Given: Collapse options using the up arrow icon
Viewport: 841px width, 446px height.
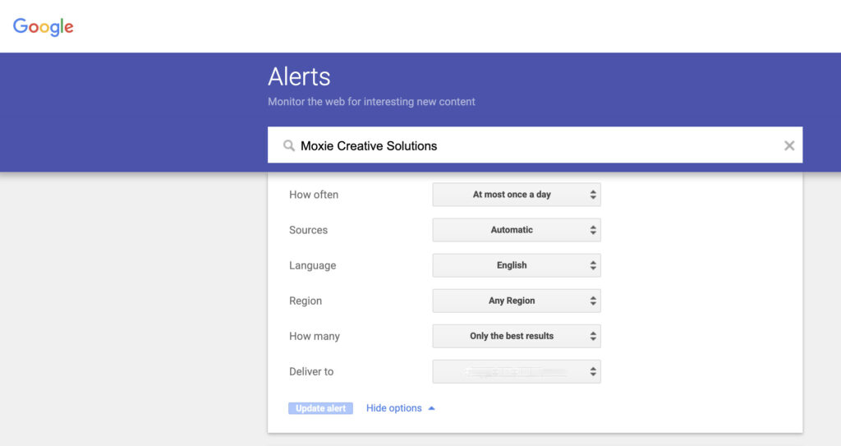Looking at the screenshot, I should pyautogui.click(x=431, y=408).
